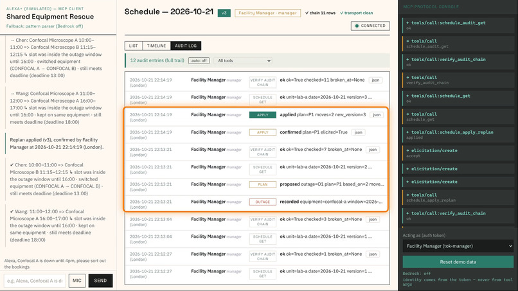
Task: Click VERIFY AUDIT CHAIN tag on checked=11 row
Action: [263, 82]
